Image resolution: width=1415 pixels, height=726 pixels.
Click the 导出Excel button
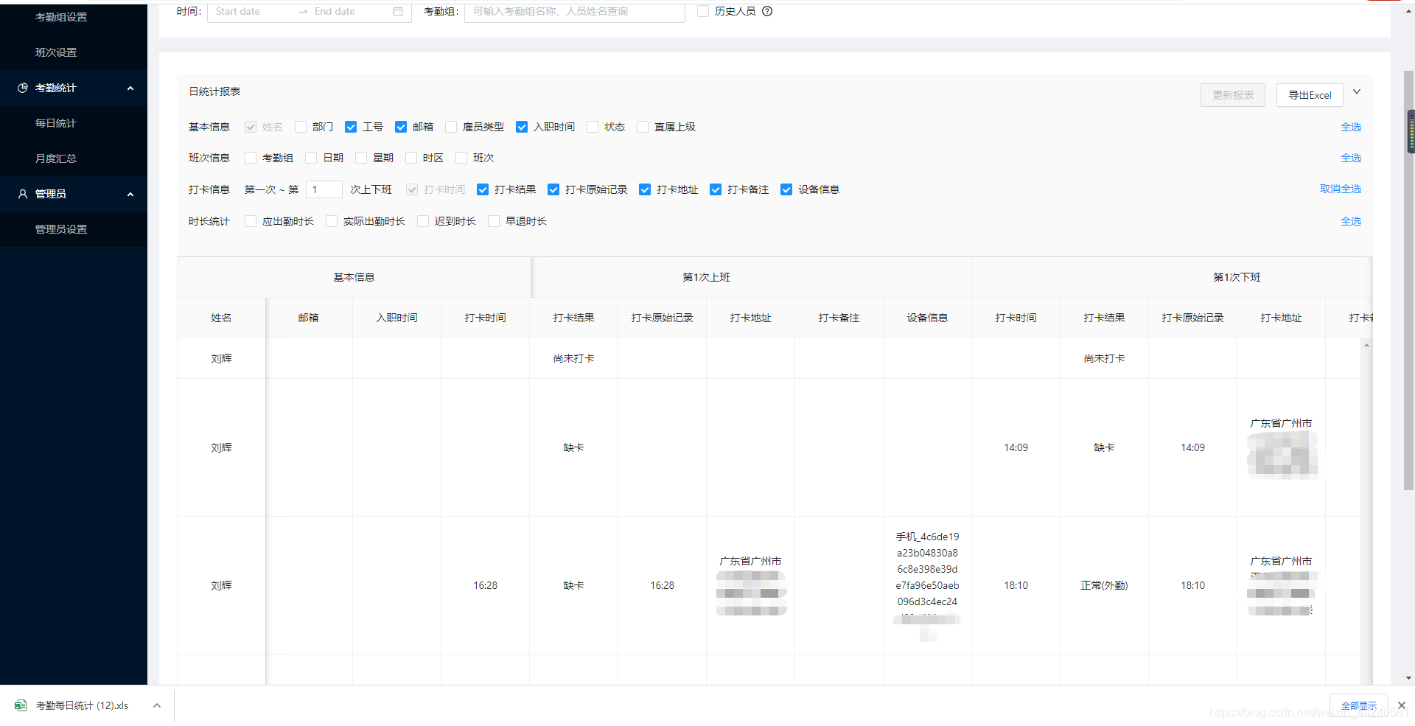pyautogui.click(x=1310, y=95)
